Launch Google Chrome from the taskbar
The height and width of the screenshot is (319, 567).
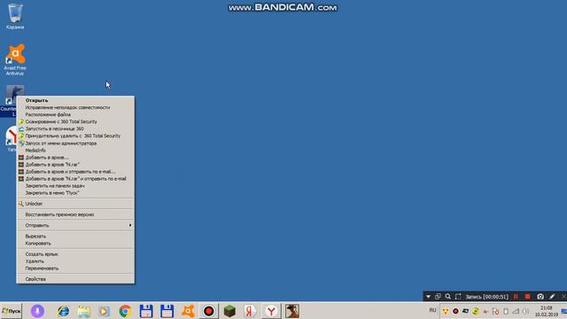[x=125, y=311]
